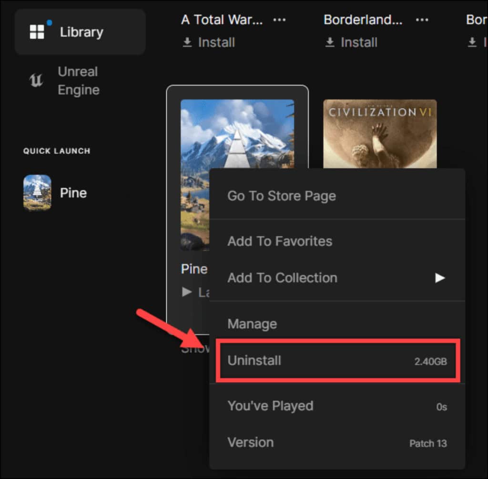Open more options for Borderlands

tap(422, 20)
